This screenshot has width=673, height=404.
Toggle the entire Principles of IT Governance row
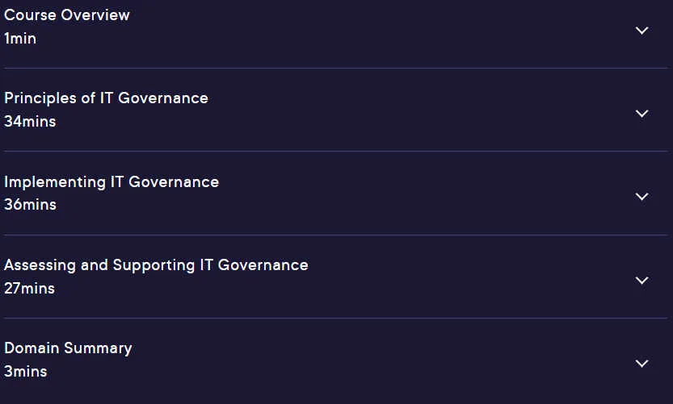(336, 110)
